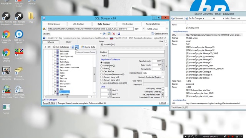Screen dimensions: 246x138
Task: Click the green refresh session icon
Action: (109, 34)
